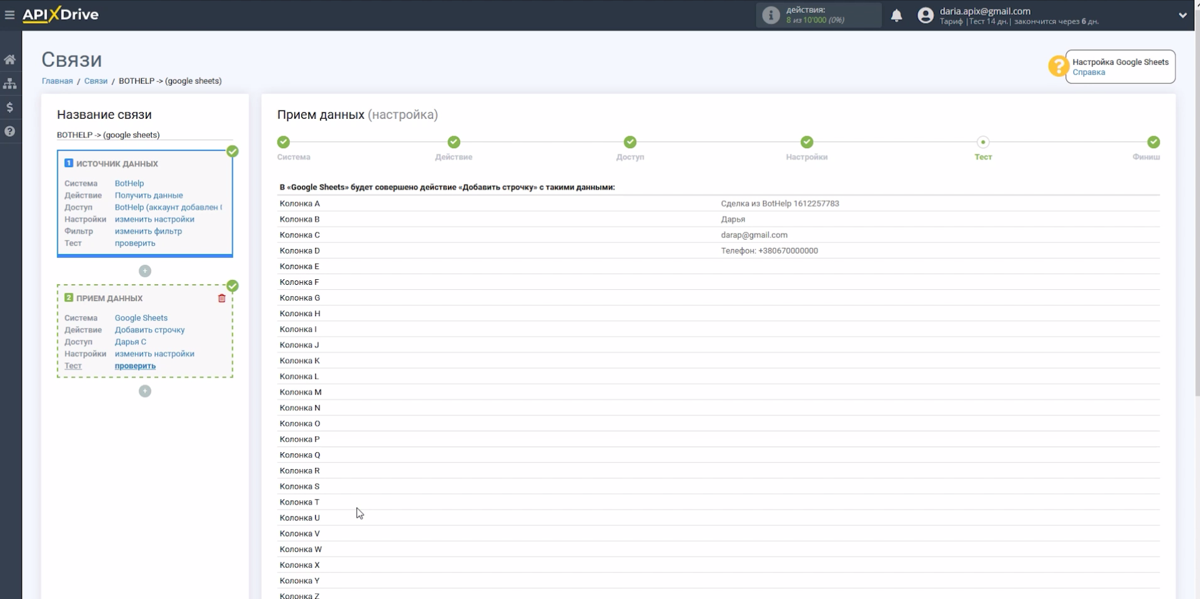Click the green check on source block
This screenshot has height=599, width=1200.
[x=232, y=151]
